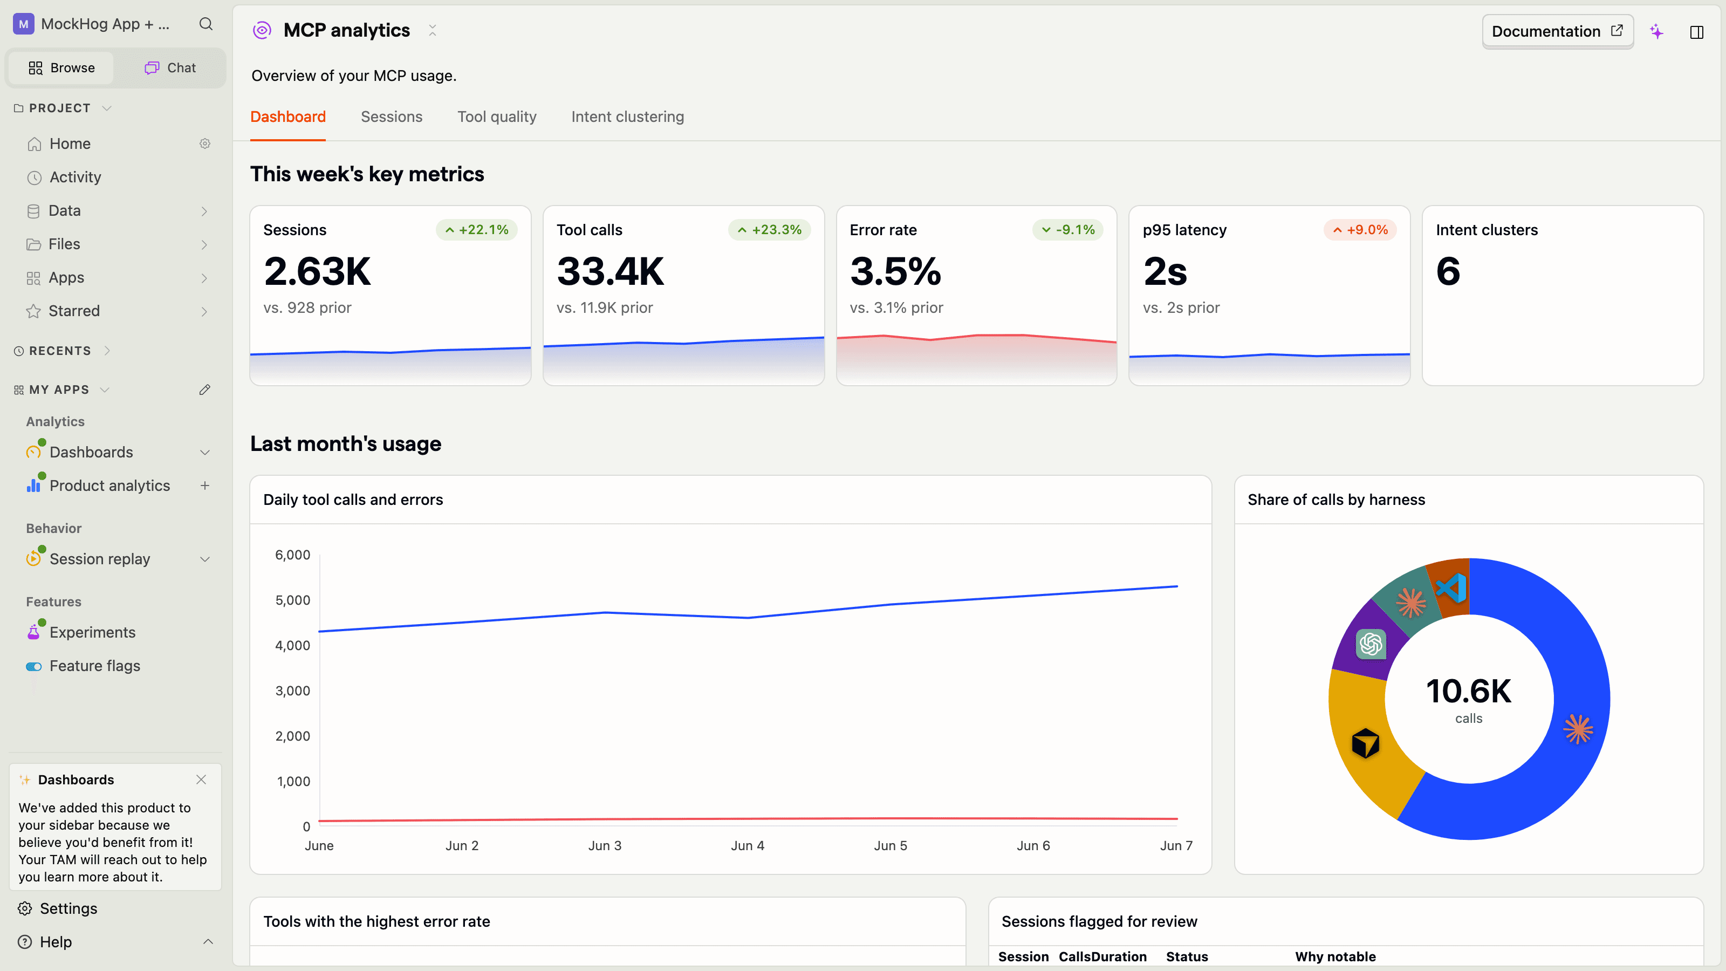Screen dimensions: 1726x971
Task: Open the Tool quality tab
Action: (x=496, y=117)
